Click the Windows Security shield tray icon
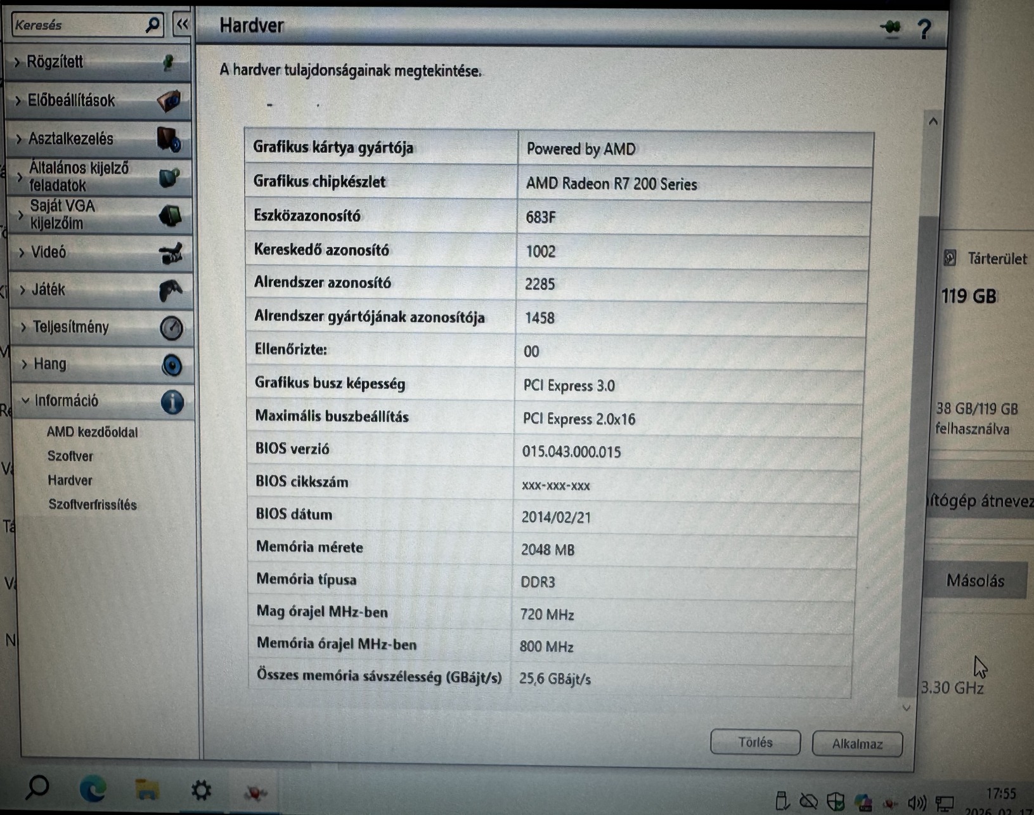The width and height of the screenshot is (1034, 815). 836,802
